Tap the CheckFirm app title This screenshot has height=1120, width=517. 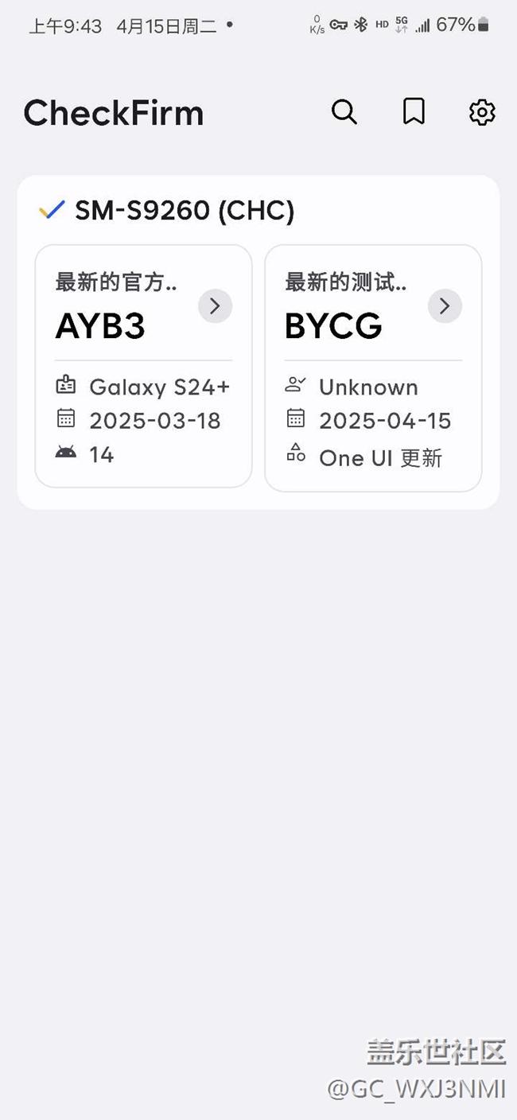click(x=114, y=113)
